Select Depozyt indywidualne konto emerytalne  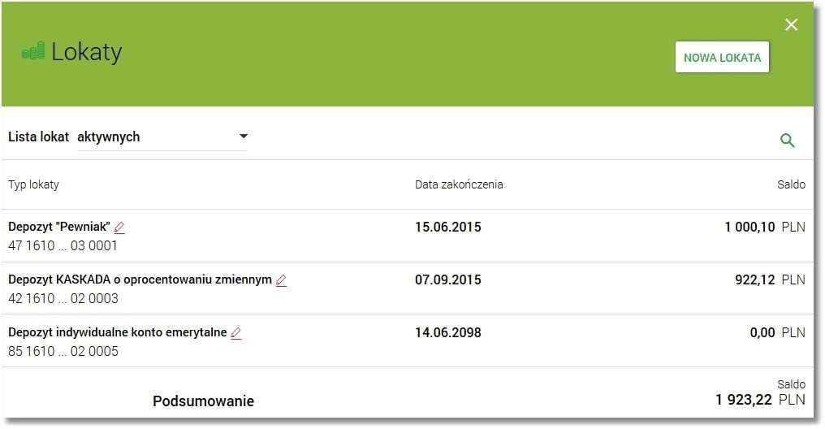point(117,332)
